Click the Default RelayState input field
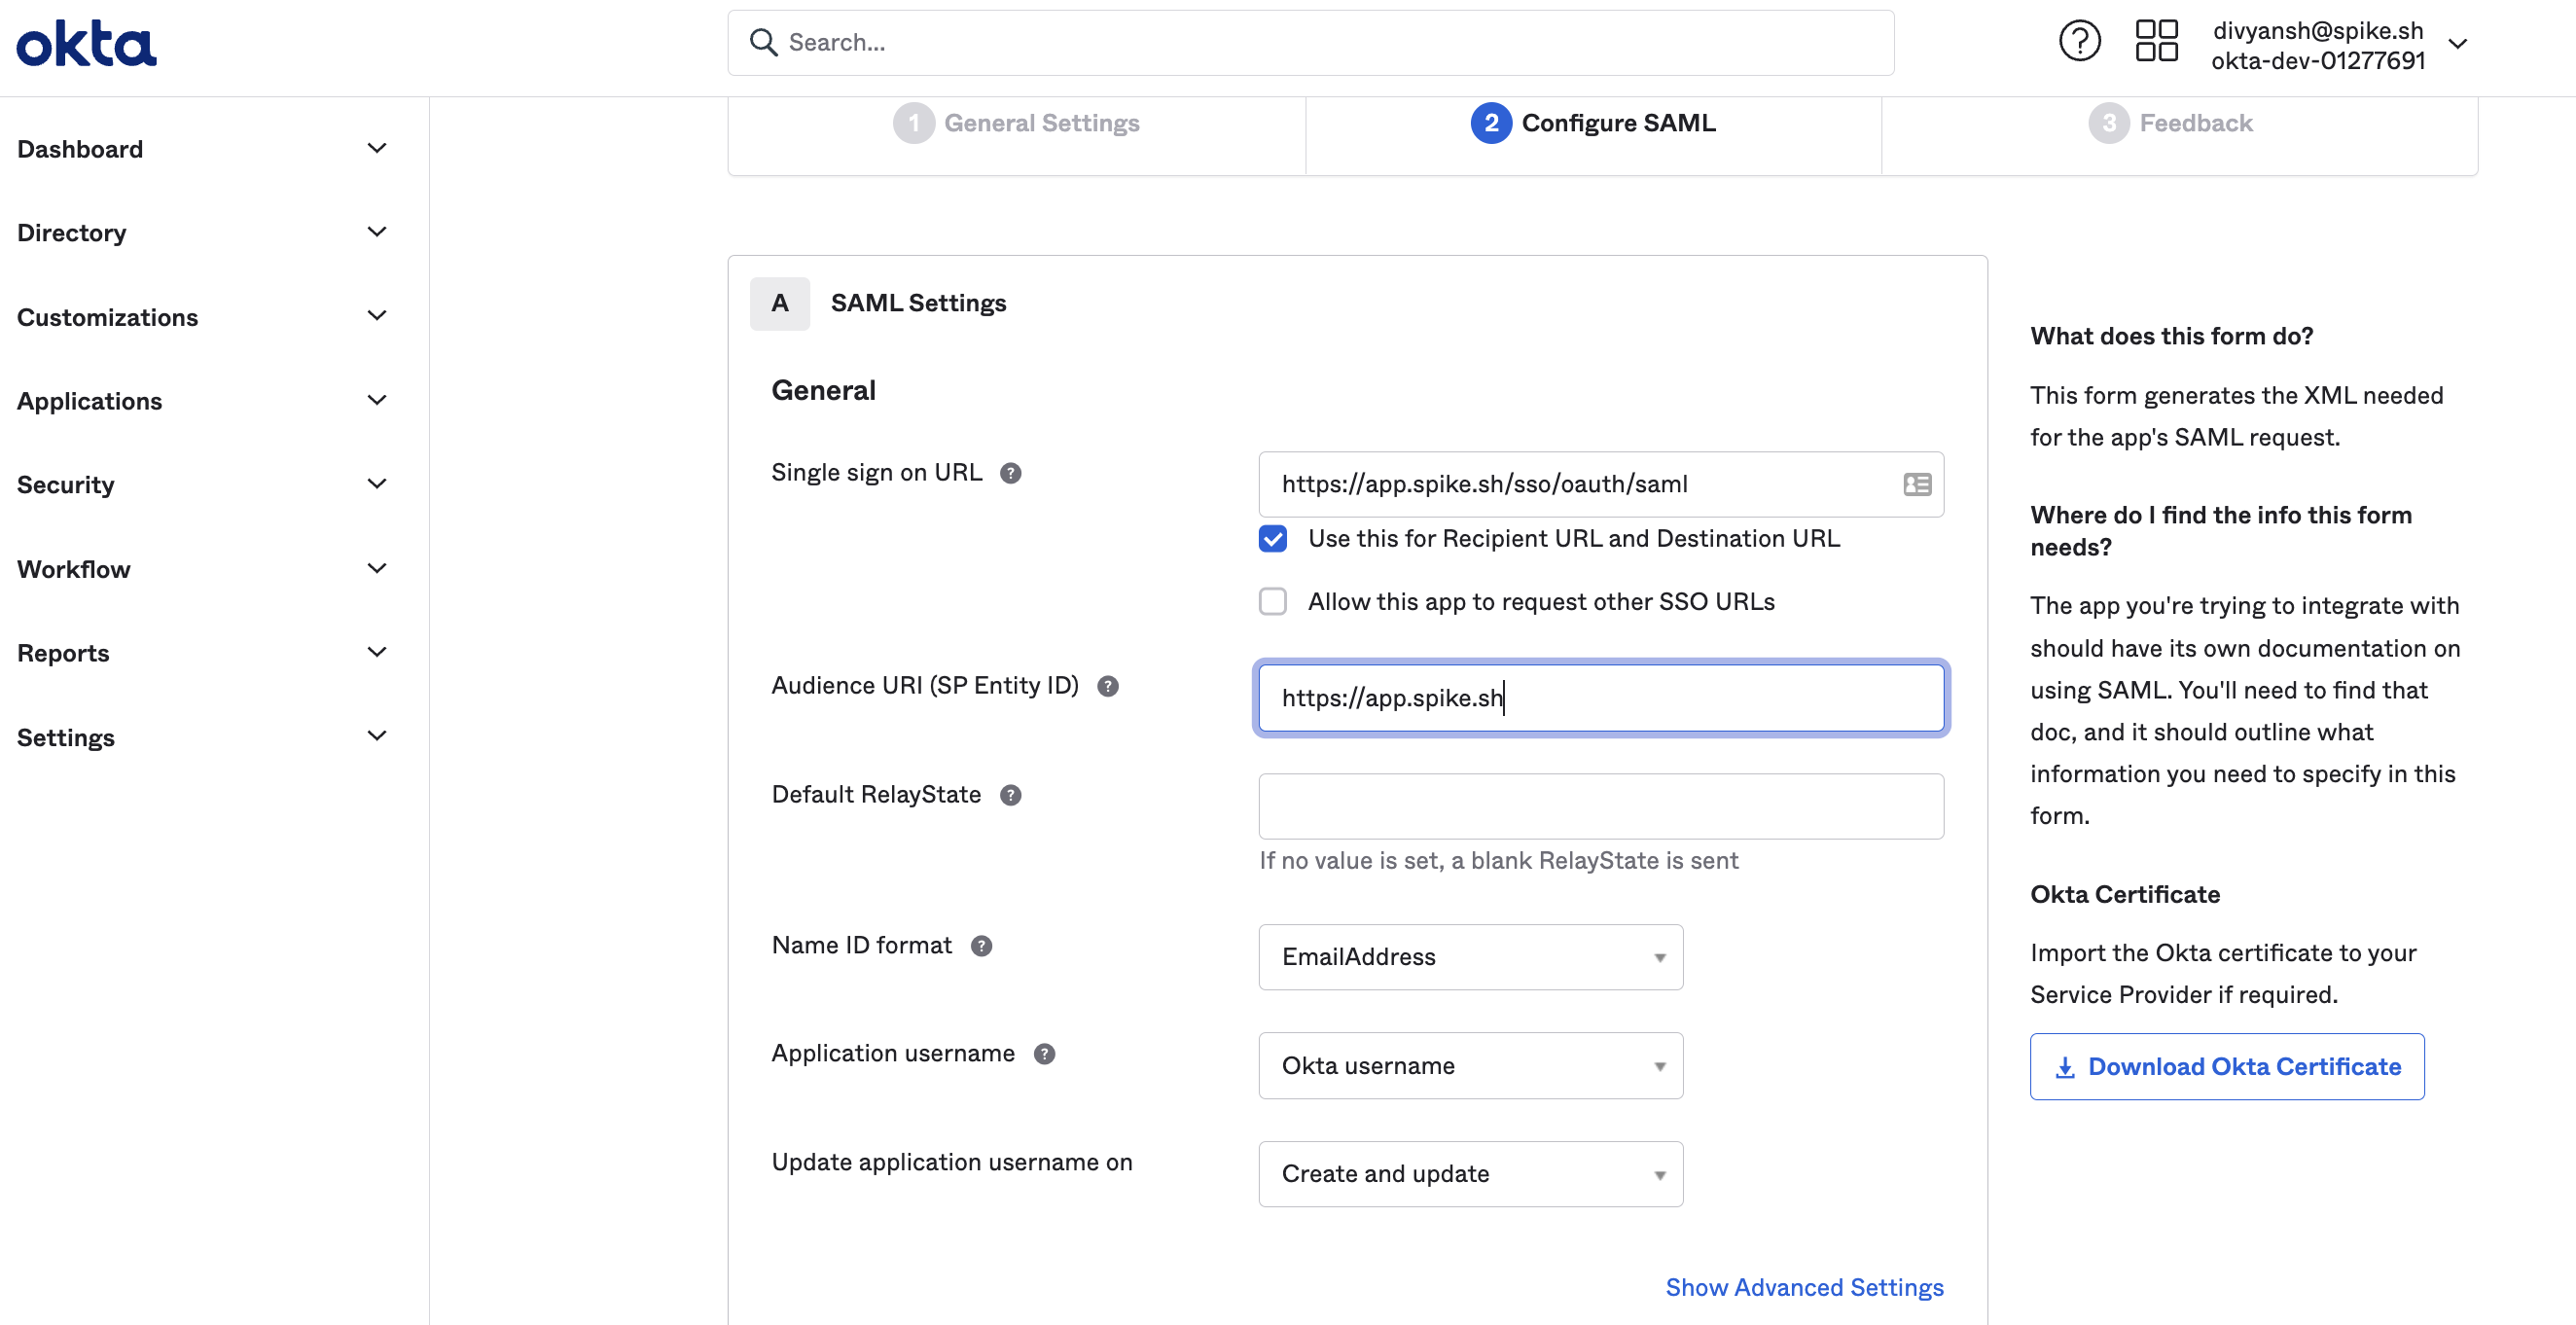Screen dimensions: 2576x1325 pos(1600,806)
